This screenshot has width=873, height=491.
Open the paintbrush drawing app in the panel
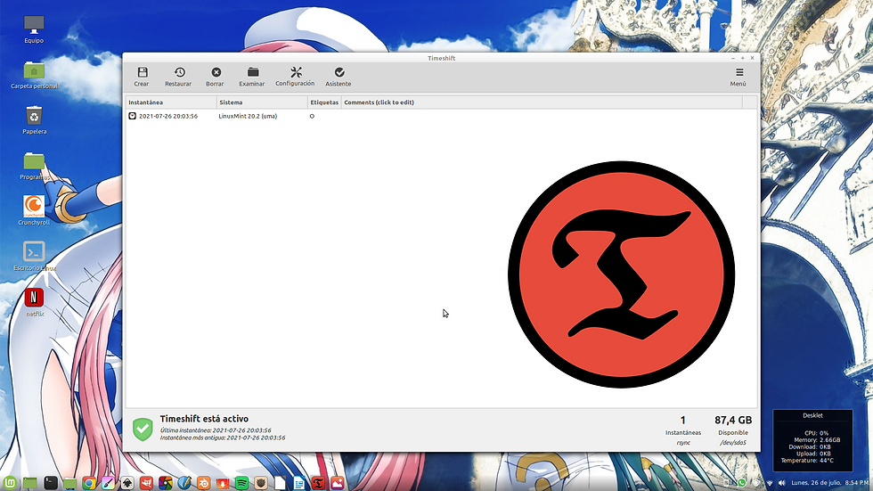(x=108, y=483)
